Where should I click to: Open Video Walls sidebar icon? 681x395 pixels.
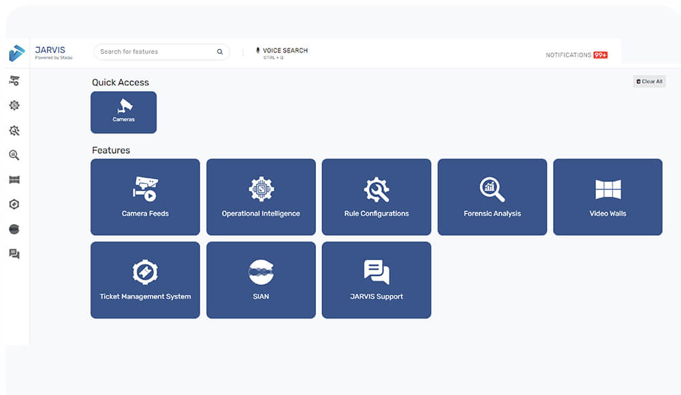point(14,180)
